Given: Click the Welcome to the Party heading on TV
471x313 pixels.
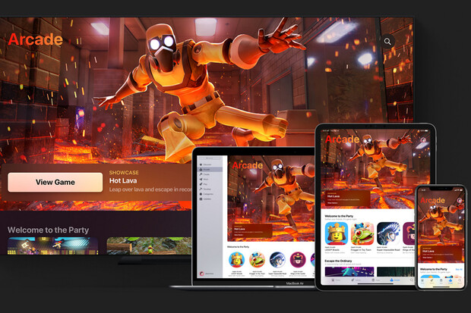Looking at the screenshot, I should pyautogui.click(x=49, y=230).
